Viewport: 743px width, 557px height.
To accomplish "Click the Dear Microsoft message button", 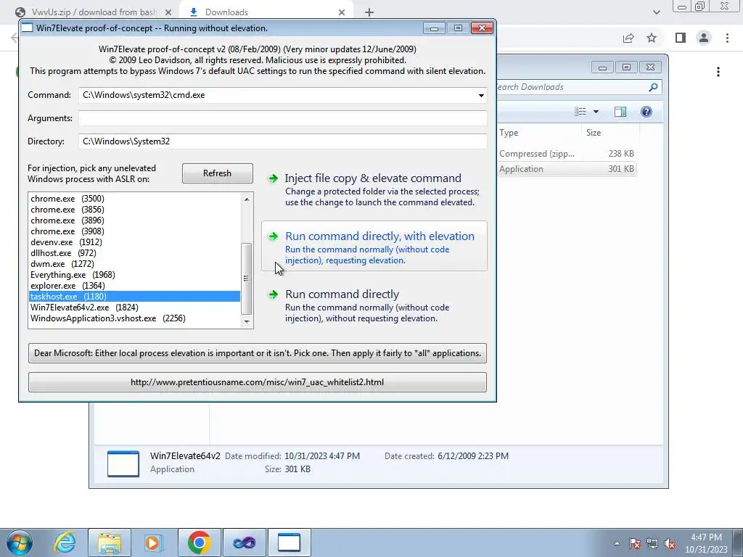I will pos(258,353).
